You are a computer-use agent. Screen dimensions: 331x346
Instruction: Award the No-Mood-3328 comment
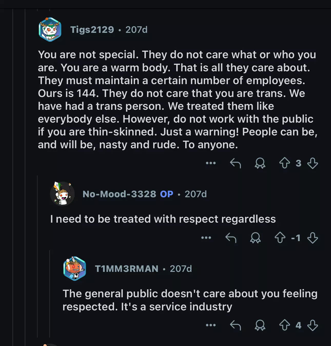(255, 238)
